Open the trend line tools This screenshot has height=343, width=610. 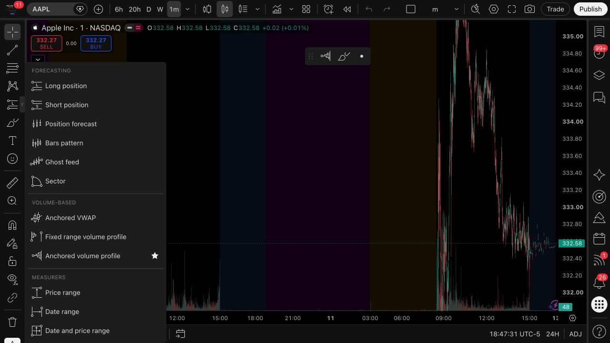click(x=12, y=50)
